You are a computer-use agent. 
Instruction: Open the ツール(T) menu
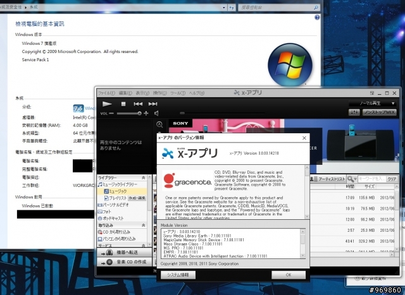pos(178,93)
